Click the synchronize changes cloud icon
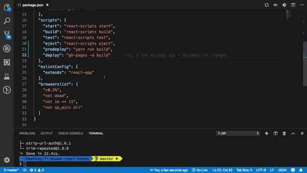 point(24,170)
